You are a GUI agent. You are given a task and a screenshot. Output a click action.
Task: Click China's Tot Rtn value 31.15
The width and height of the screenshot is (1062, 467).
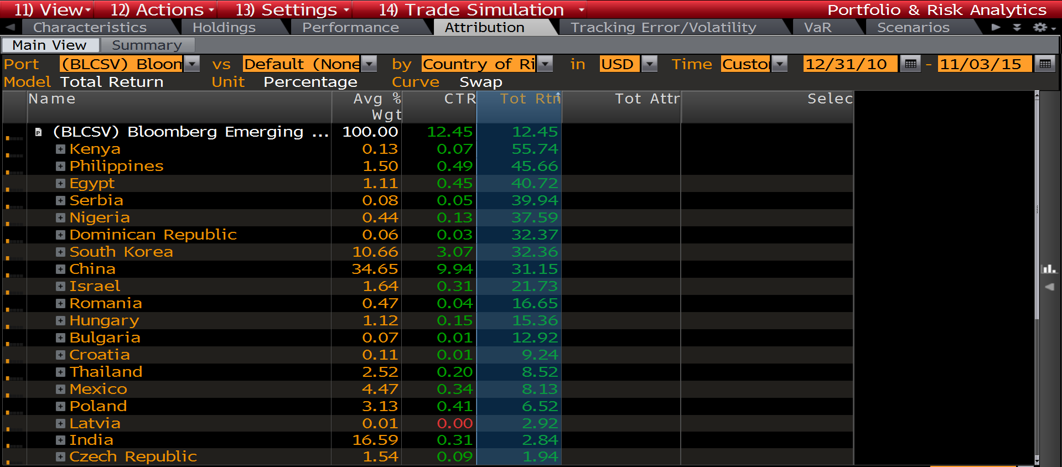point(535,269)
